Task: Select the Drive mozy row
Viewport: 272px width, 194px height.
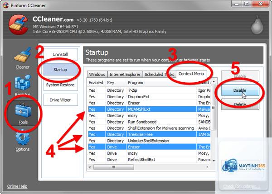Action: (149, 153)
